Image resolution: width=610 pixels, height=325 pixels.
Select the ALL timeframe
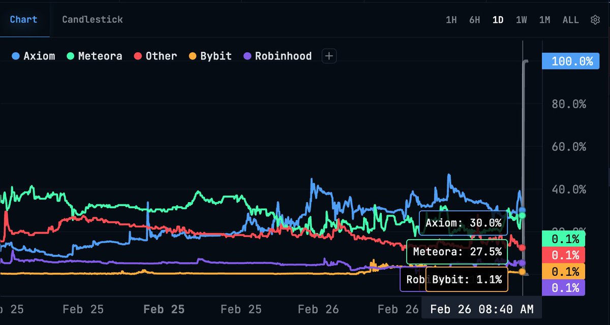click(x=570, y=19)
